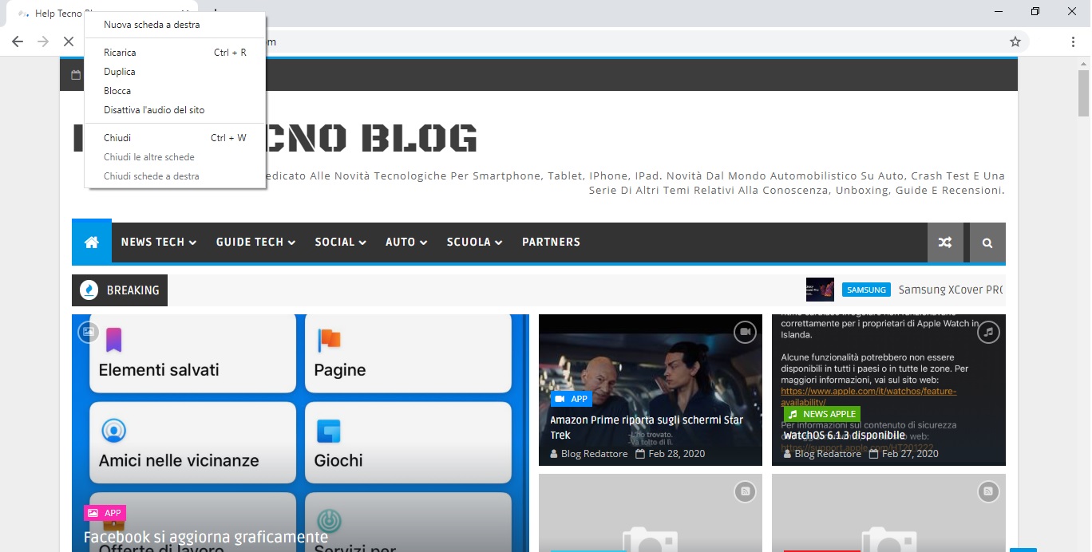This screenshot has width=1092, height=552.
Task: Expand the AUTO dropdown menu
Action: 406,242
